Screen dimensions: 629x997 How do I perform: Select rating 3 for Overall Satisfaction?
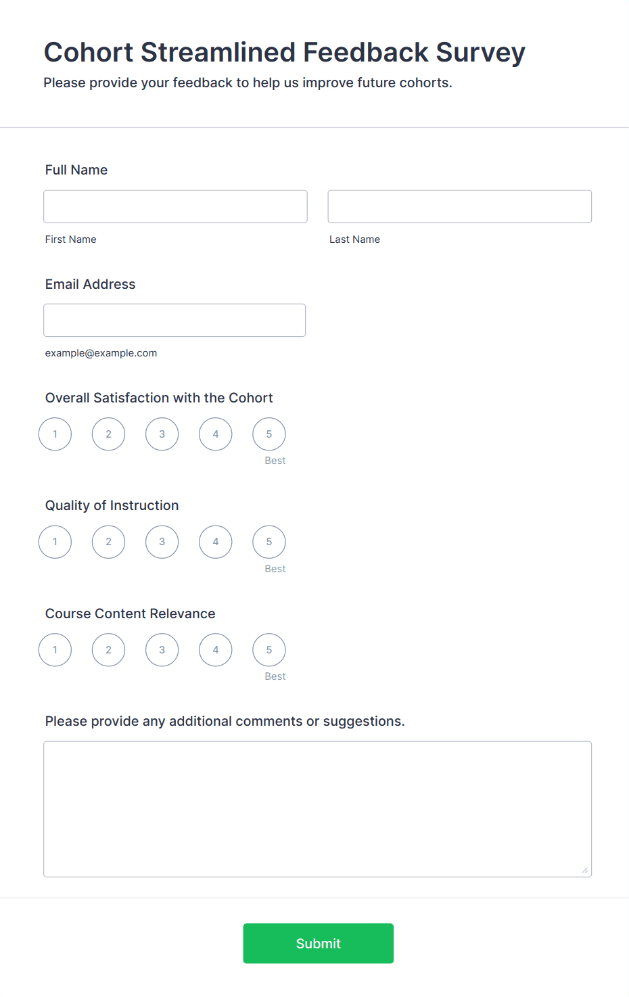(162, 434)
